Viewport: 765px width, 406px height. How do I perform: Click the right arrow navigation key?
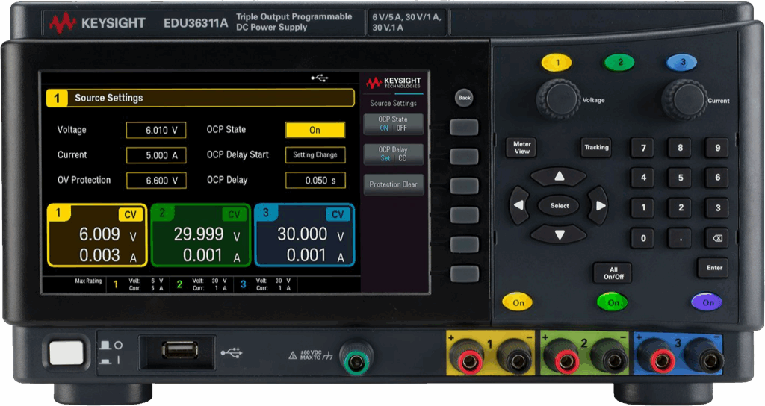[600, 205]
